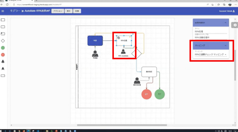Pick the bottom rectangle shape in the palette
Screen dimensions: 238x132
point(3,76)
